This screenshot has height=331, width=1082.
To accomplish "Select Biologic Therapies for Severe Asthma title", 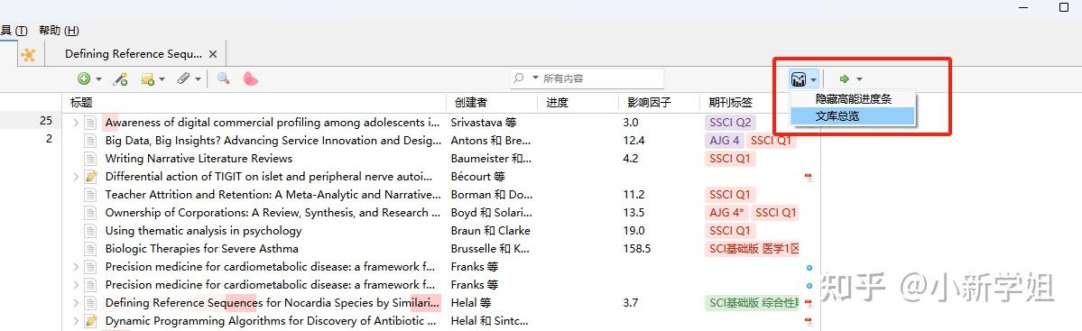I will click(x=201, y=248).
